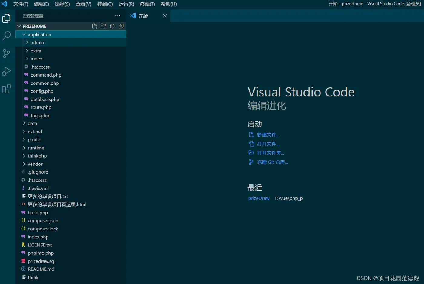The height and width of the screenshot is (284, 424).
Task: Open the Run and Debug view
Action: [6, 71]
